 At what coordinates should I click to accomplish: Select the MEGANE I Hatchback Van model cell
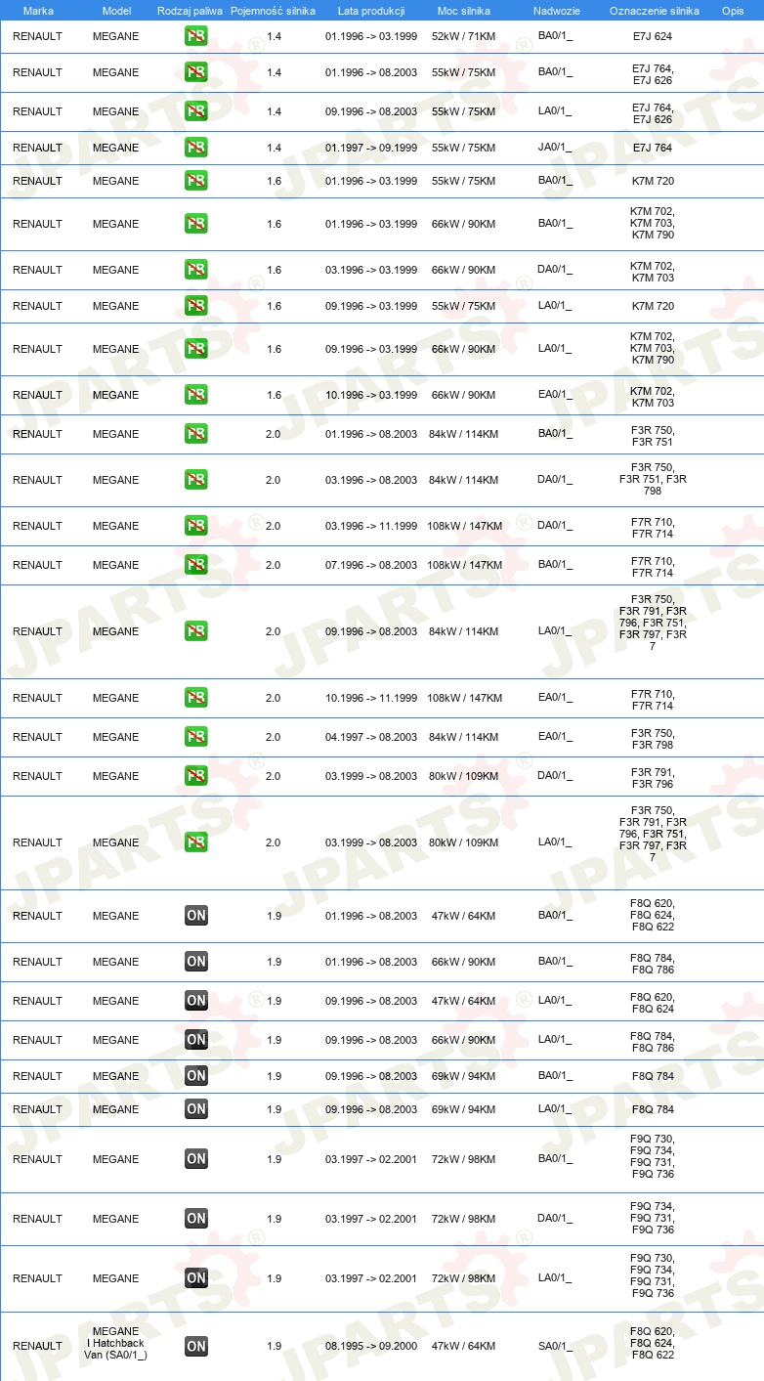115,1343
